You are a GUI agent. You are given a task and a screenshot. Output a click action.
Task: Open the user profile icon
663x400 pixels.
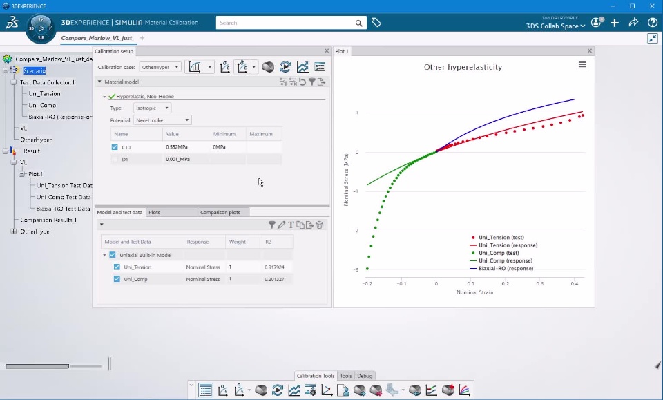(597, 22)
